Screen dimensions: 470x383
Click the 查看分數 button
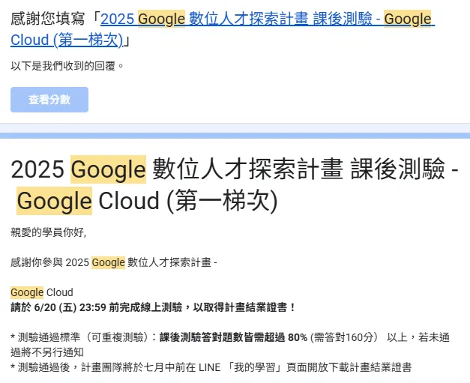click(x=49, y=100)
